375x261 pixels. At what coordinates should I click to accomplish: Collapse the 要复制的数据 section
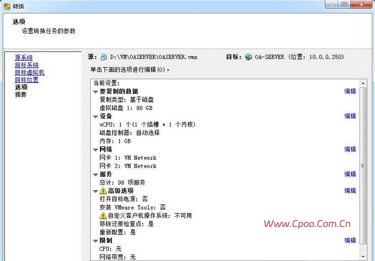95,92
